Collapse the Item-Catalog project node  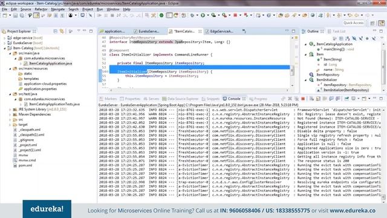(4, 48)
